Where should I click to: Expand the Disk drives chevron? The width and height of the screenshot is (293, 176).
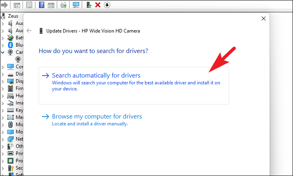pos(2,74)
